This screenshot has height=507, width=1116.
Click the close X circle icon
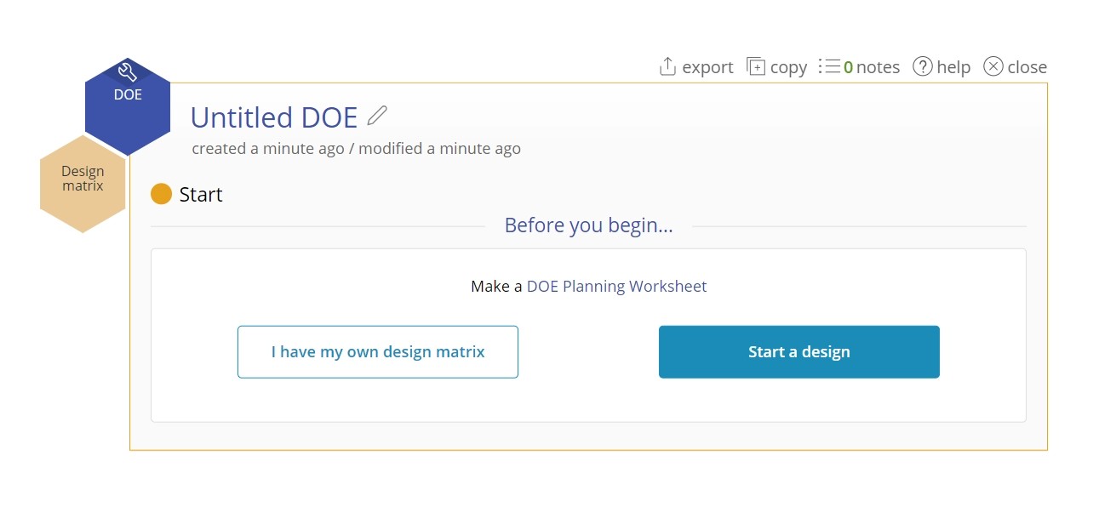click(x=993, y=66)
